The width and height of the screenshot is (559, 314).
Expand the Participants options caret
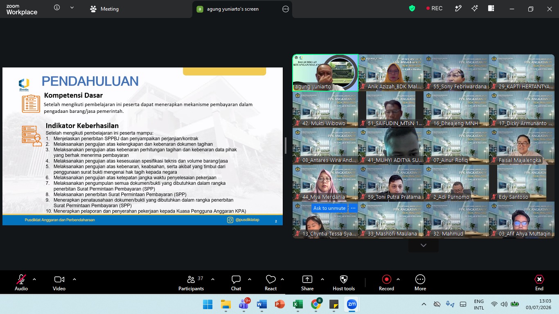pyautogui.click(x=213, y=279)
